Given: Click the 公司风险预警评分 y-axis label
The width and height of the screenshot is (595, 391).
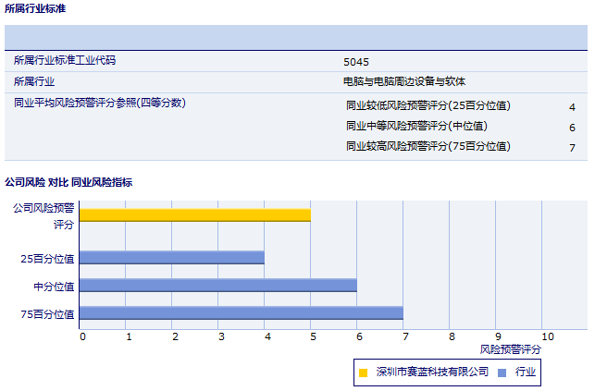Looking at the screenshot, I should pos(43,216).
